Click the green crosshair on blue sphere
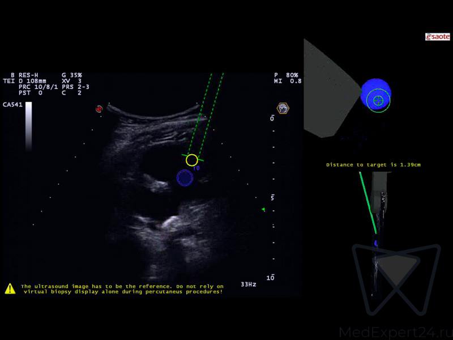 point(378,101)
